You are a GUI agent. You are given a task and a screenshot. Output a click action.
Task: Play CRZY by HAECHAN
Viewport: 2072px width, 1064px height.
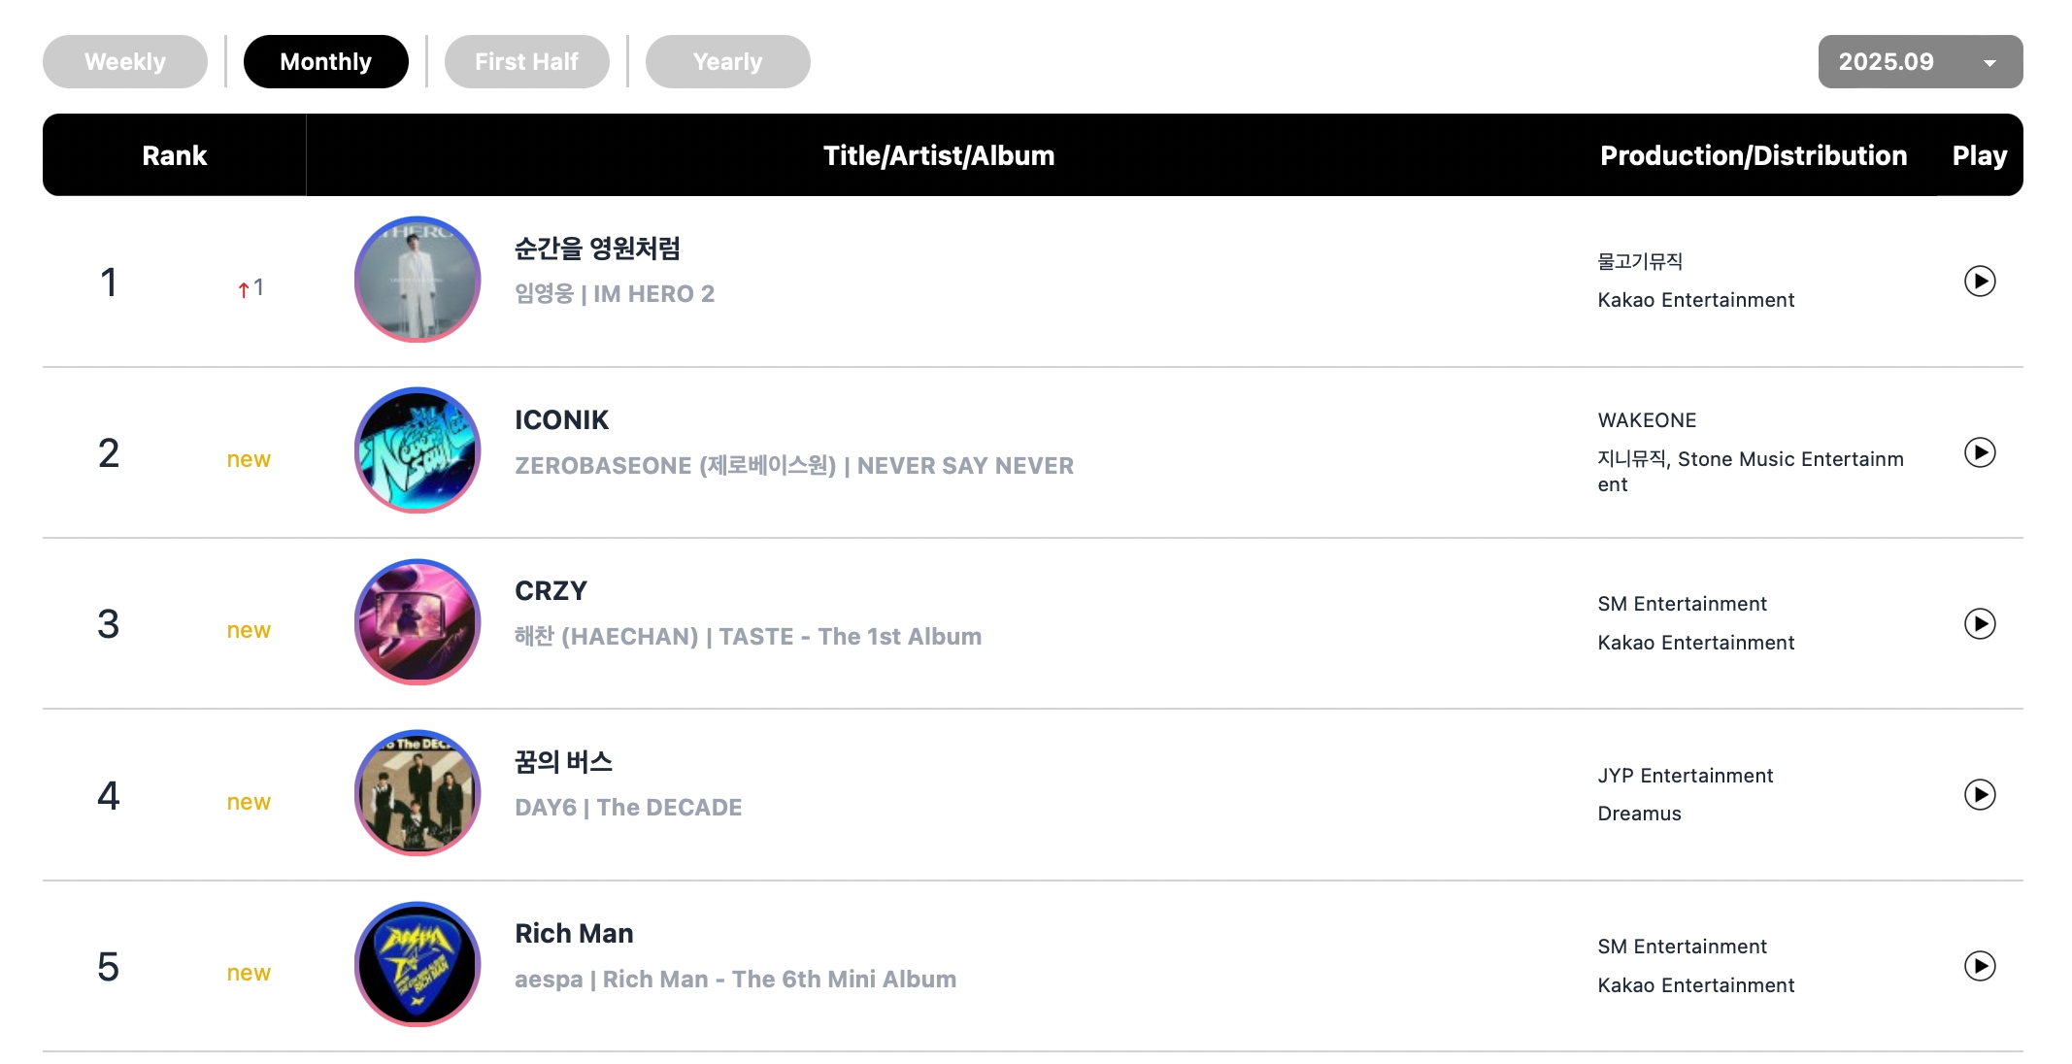[1979, 623]
